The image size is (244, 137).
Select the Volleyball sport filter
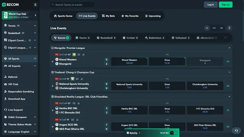pos(181,38)
